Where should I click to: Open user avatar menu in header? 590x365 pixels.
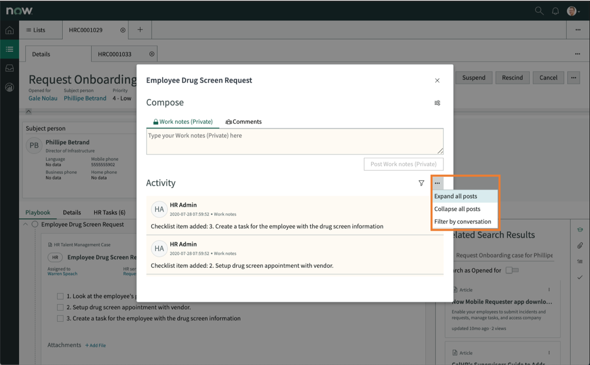573,11
